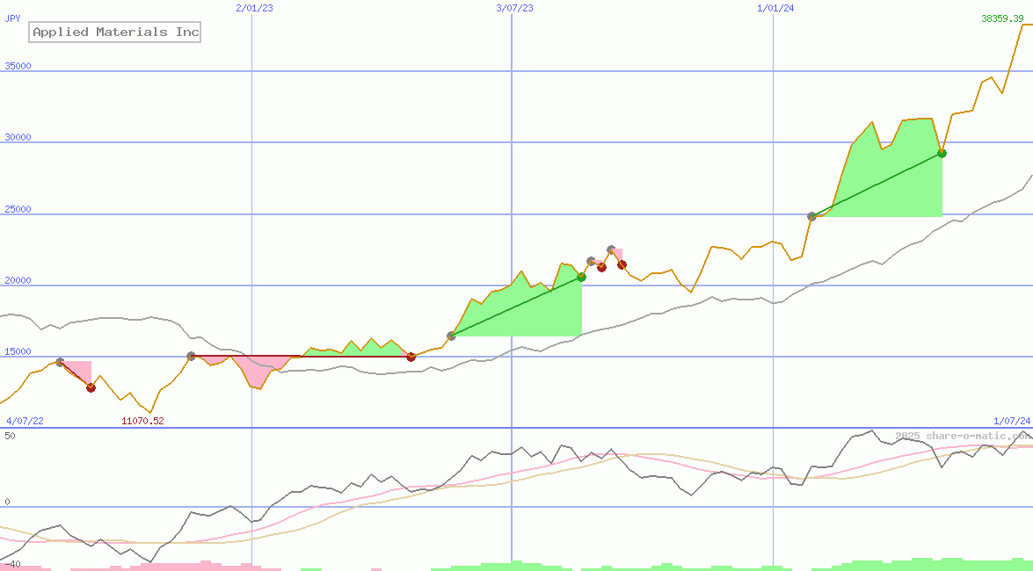Click the oscillator 50 level label
This screenshot has width=1033, height=571.
(x=10, y=436)
